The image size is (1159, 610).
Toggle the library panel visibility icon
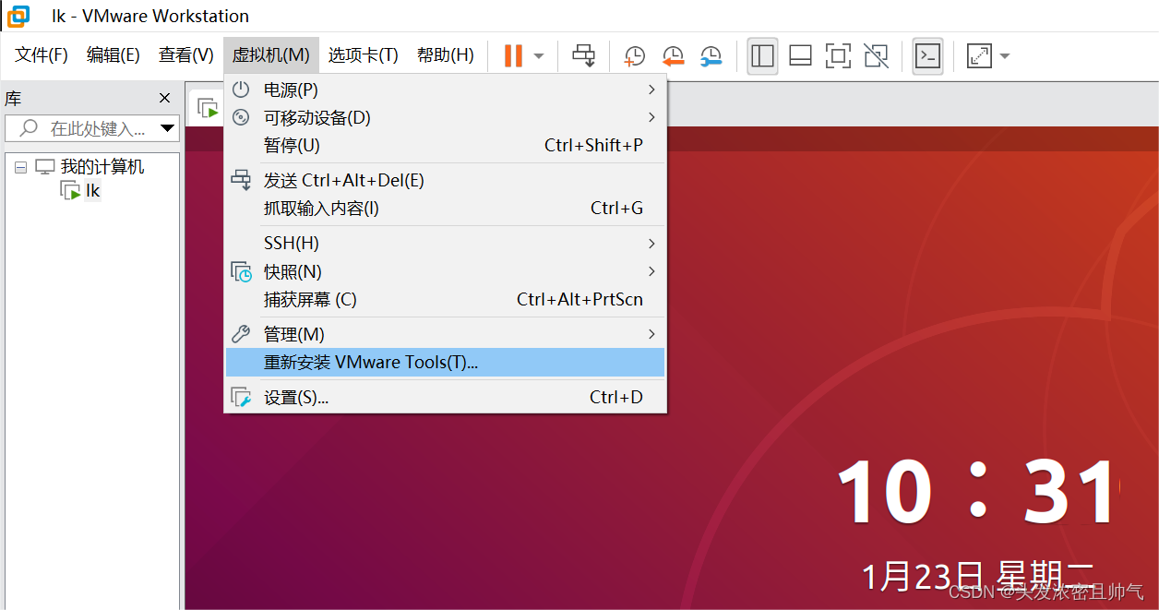(762, 56)
